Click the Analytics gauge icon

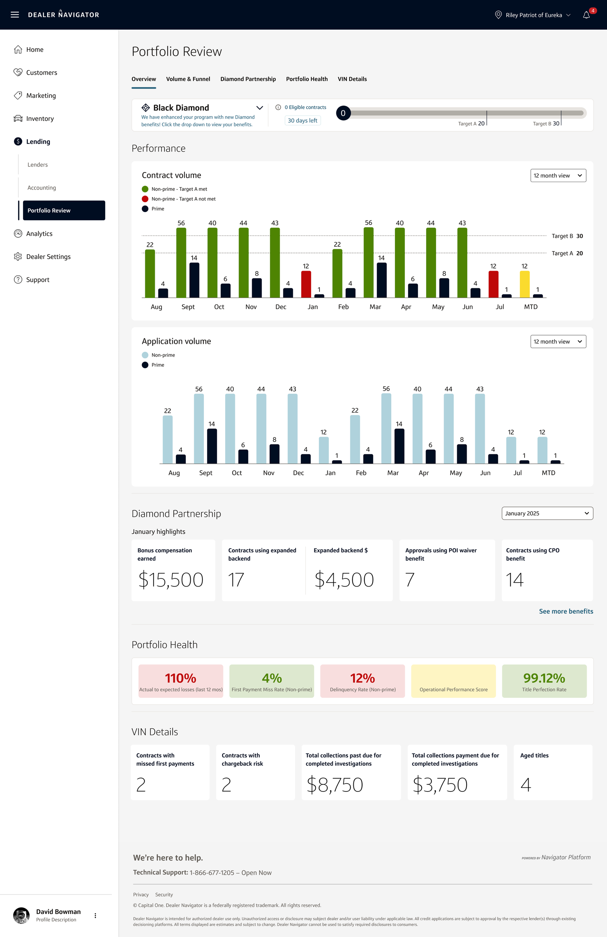click(x=18, y=233)
